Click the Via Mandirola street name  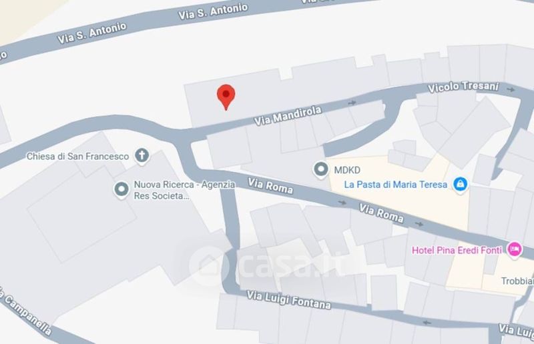pos(288,115)
